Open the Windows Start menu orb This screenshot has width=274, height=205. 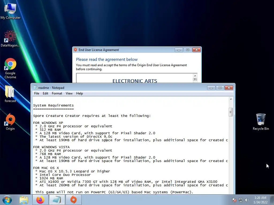click(7, 200)
